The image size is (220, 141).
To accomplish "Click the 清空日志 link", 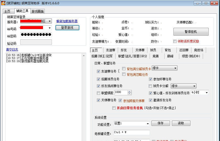I will coord(12,50).
